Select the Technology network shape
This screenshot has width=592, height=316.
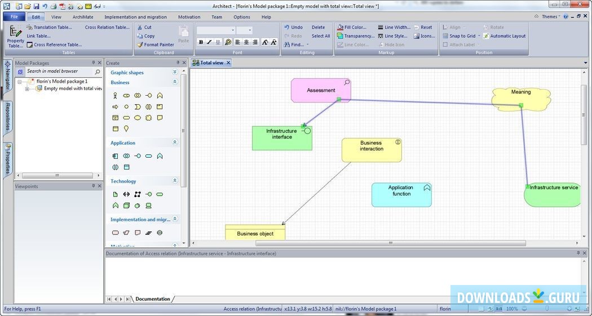pyautogui.click(x=138, y=194)
